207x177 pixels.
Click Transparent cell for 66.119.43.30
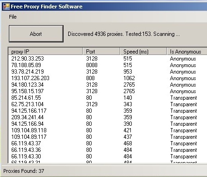pyautogui.click(x=184, y=157)
